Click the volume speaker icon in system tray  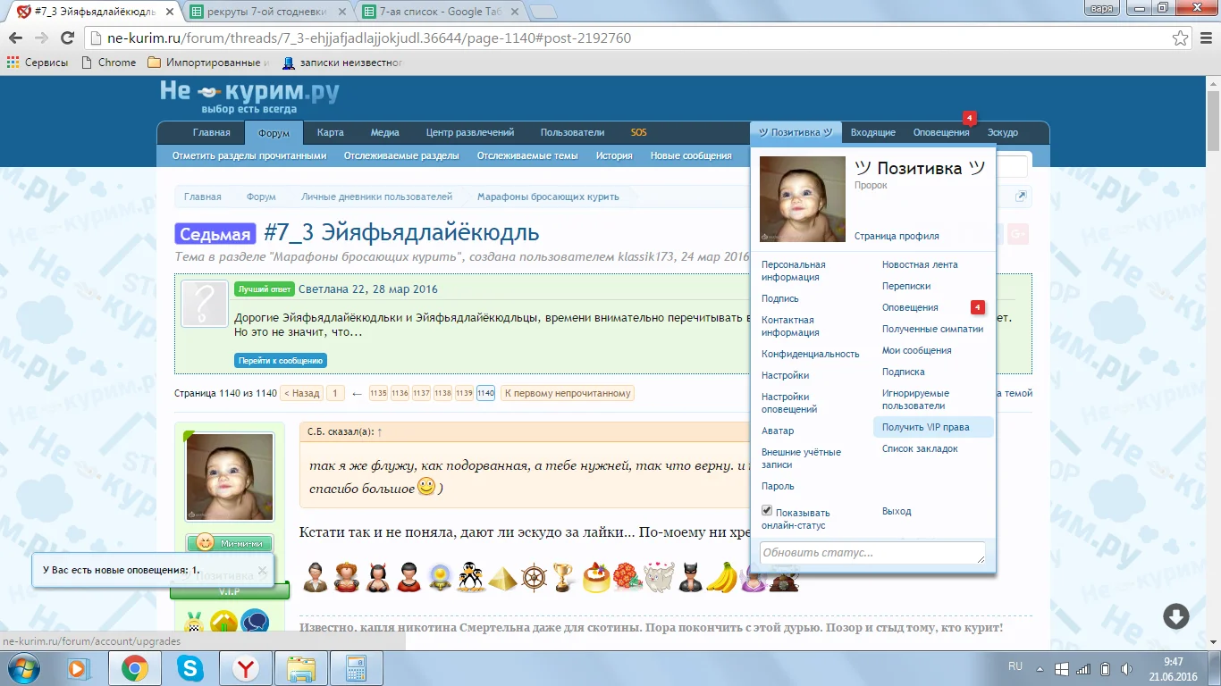1126,668
